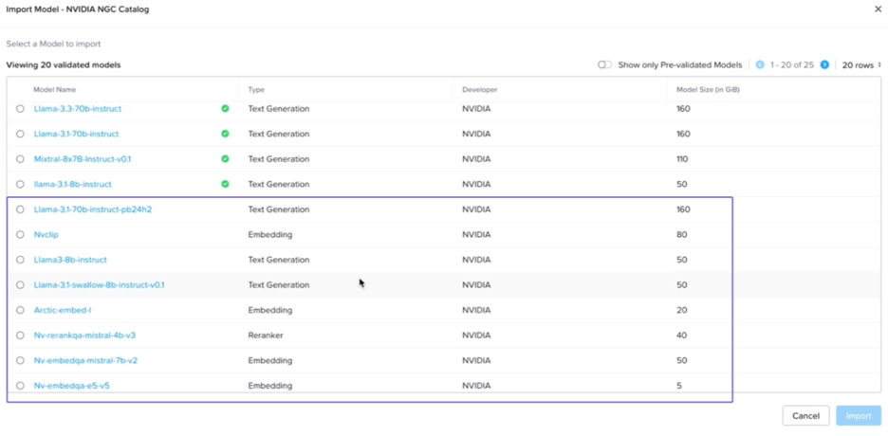Screen dimensions: 888x436
Task: Open Nv-embedqa-e5-v5 model link
Action: click(x=69, y=386)
